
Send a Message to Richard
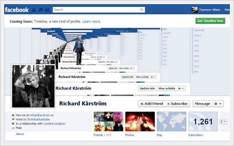click(x=202, y=104)
